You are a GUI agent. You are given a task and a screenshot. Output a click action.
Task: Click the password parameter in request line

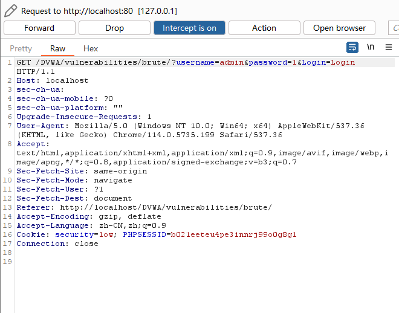[x=268, y=62]
